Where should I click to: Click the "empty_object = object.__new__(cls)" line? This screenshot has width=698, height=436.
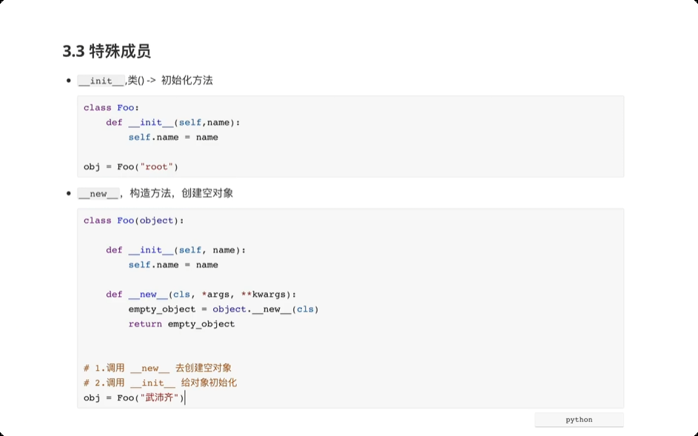click(223, 309)
